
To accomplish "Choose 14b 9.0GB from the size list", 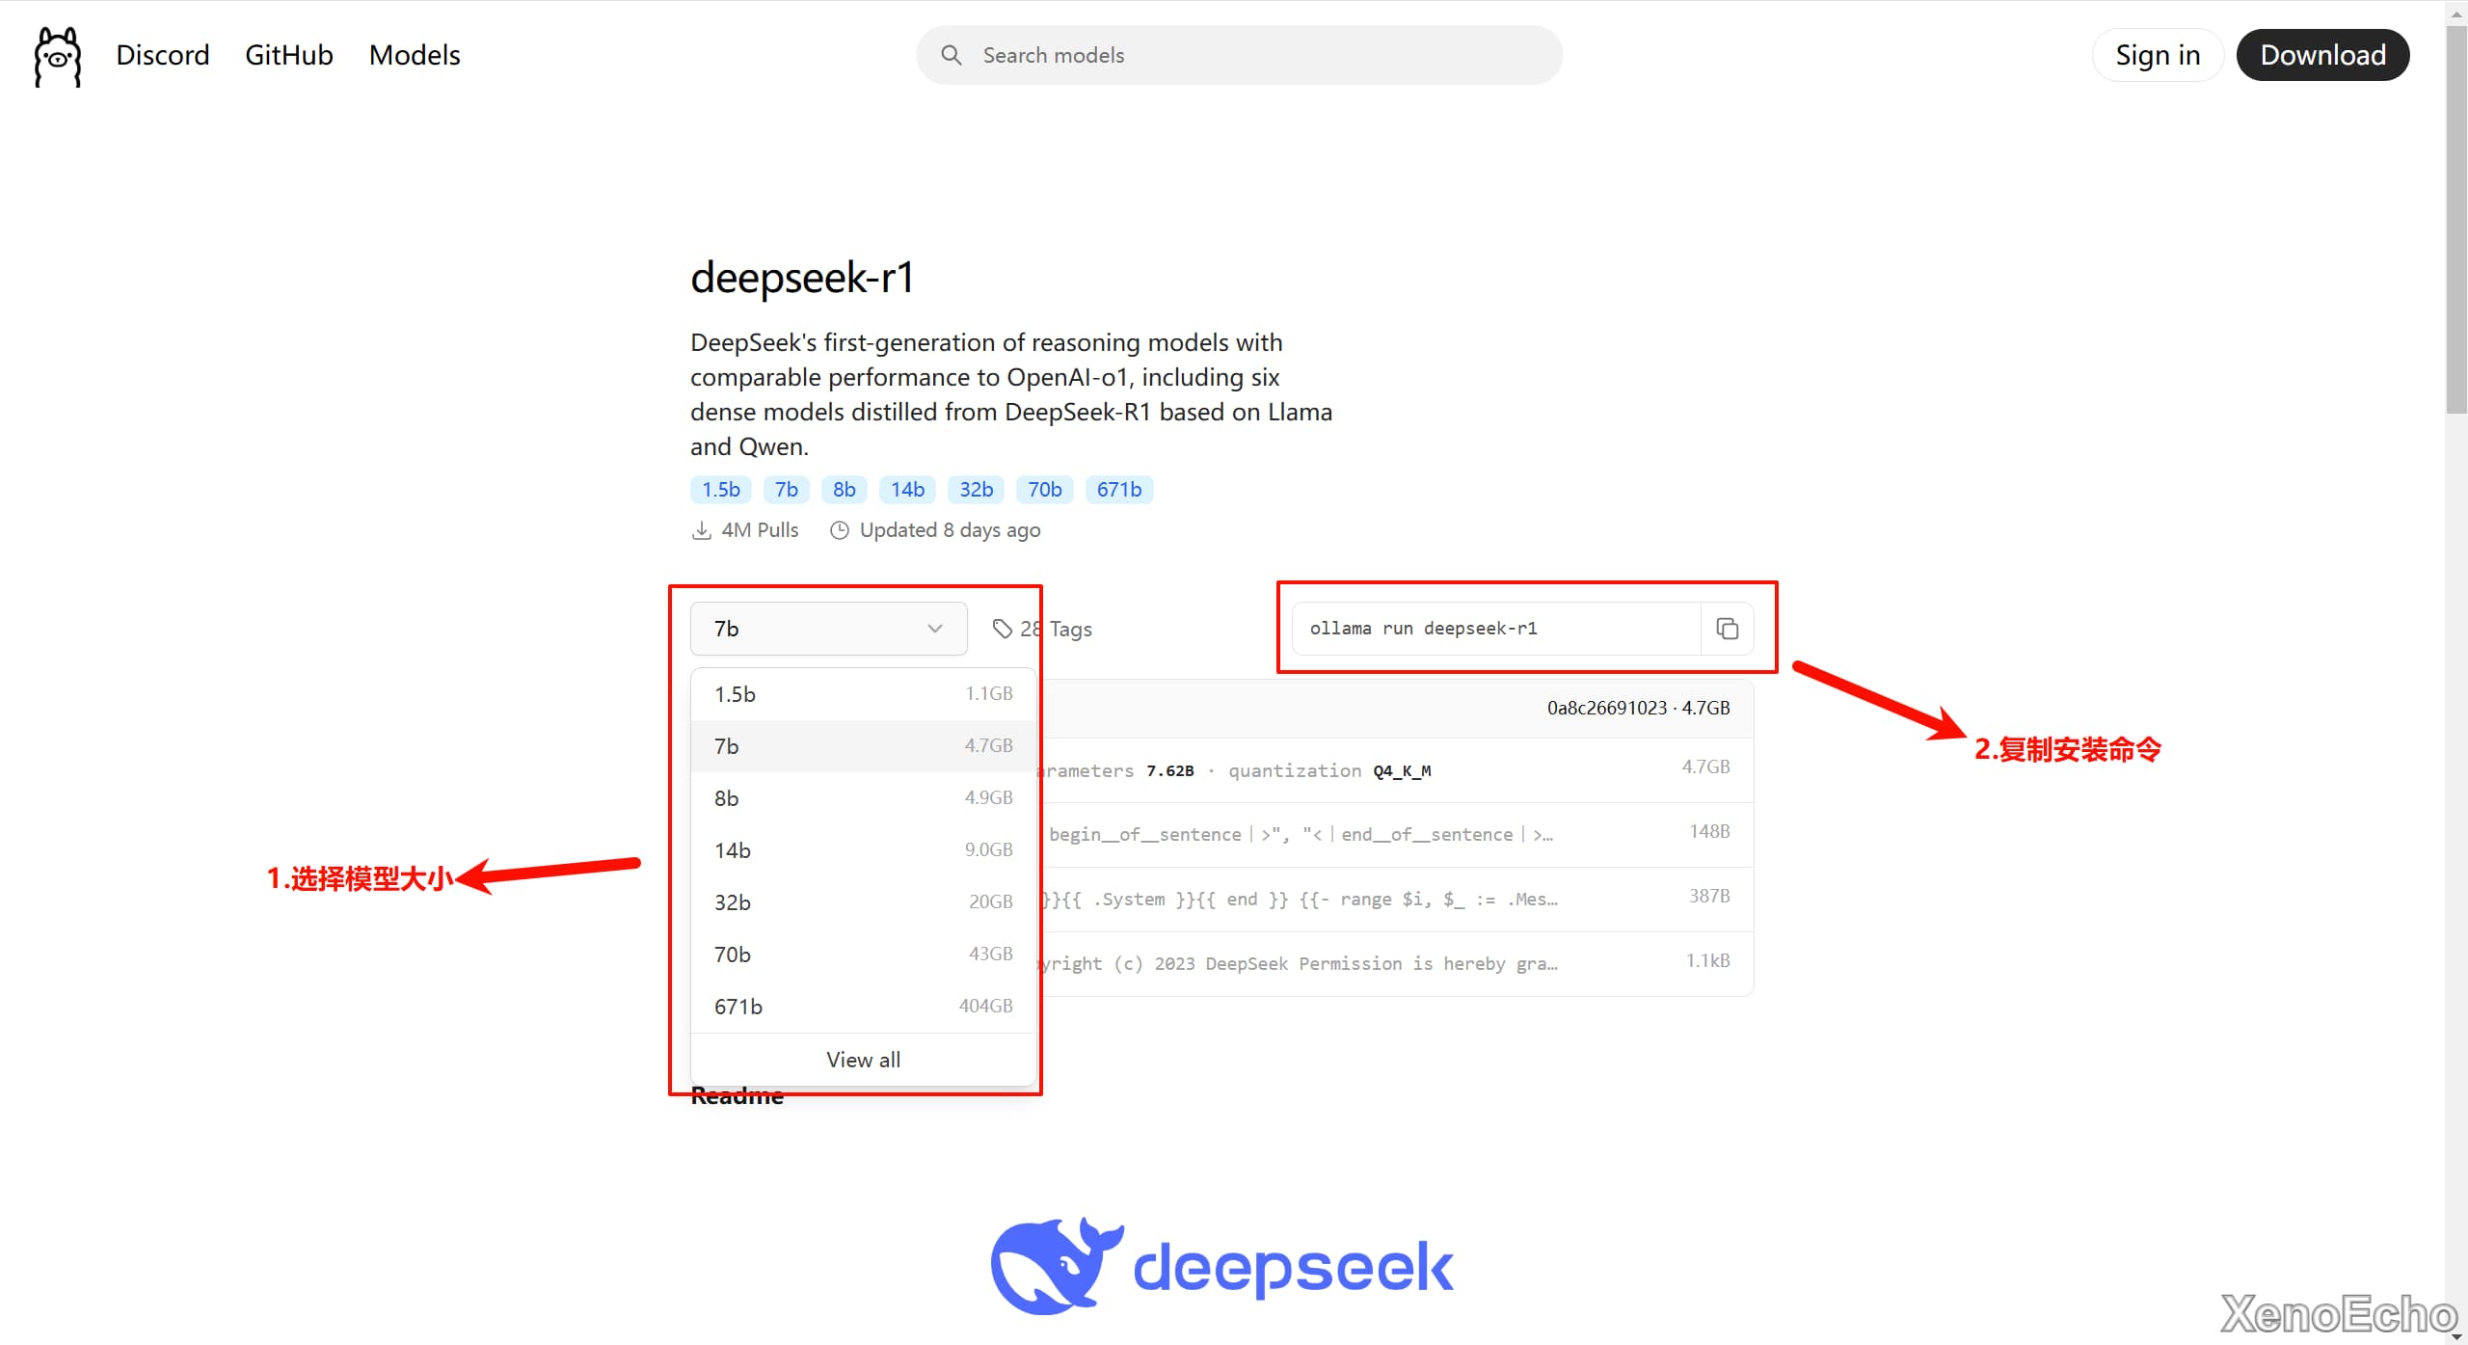I will pos(863,850).
